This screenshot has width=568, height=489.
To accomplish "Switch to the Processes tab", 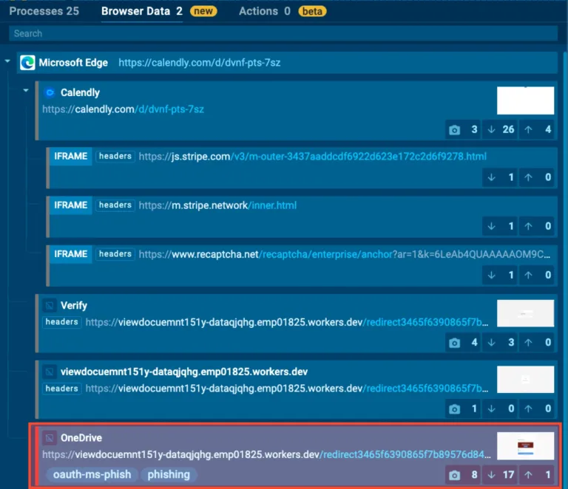I will [x=44, y=11].
